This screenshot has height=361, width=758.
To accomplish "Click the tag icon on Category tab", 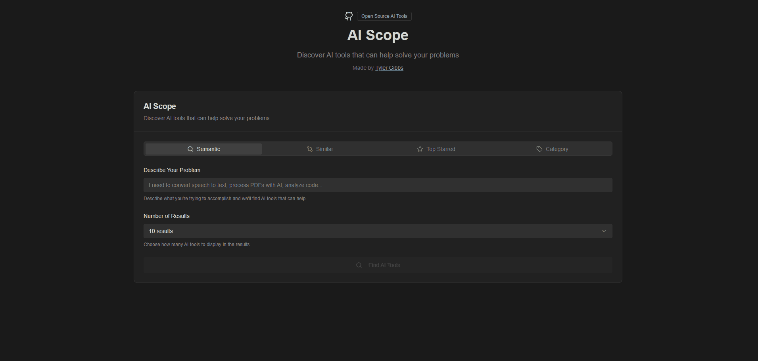I will pyautogui.click(x=539, y=149).
